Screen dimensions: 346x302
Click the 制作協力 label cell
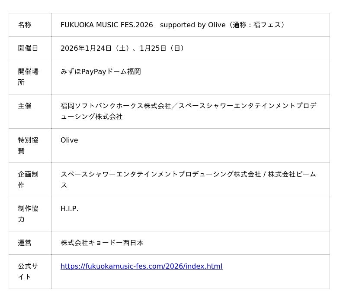pos(28,214)
